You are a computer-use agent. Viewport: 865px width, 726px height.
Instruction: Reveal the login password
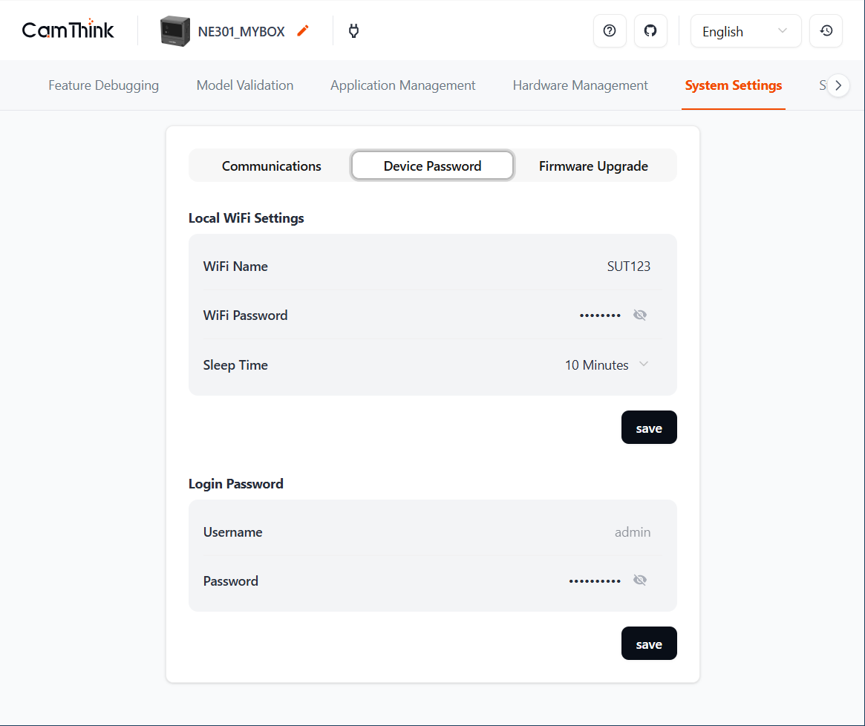pyautogui.click(x=640, y=581)
